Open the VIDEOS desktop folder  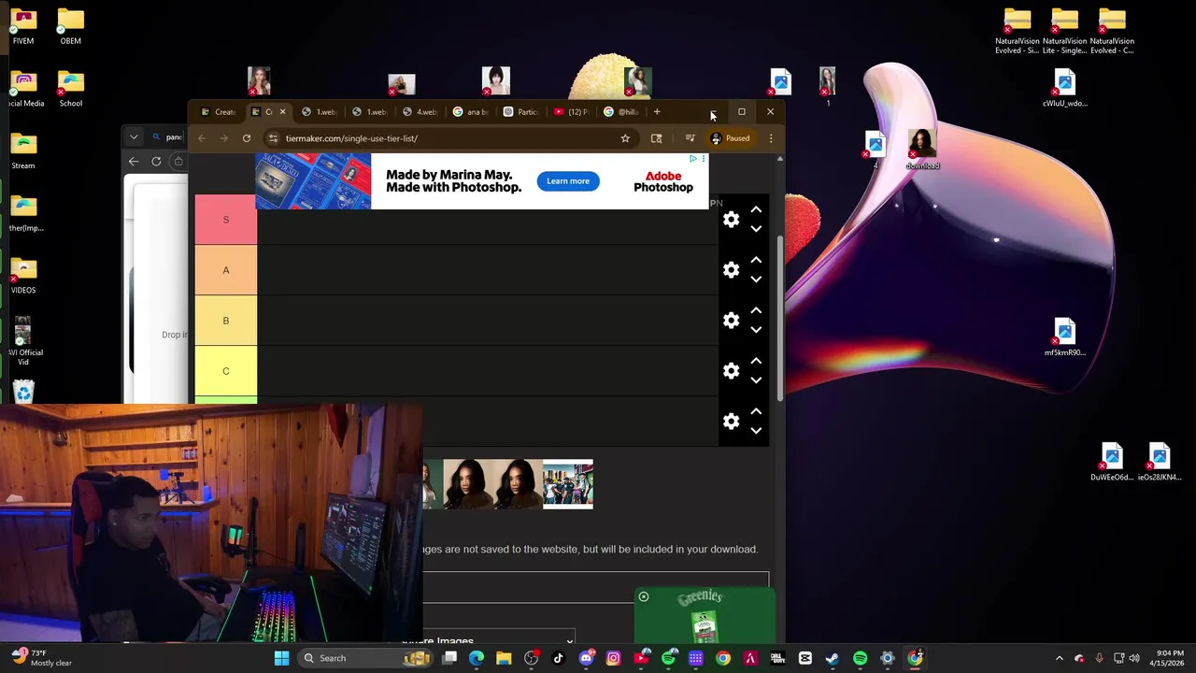(x=23, y=277)
